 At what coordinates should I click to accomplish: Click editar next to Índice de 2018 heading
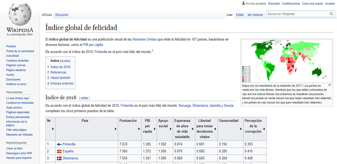point(84,98)
